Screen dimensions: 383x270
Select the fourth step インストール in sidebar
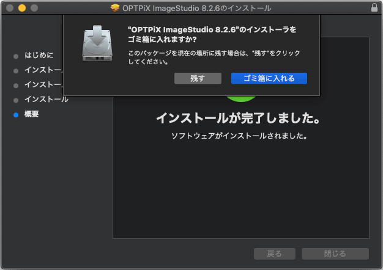coord(46,99)
